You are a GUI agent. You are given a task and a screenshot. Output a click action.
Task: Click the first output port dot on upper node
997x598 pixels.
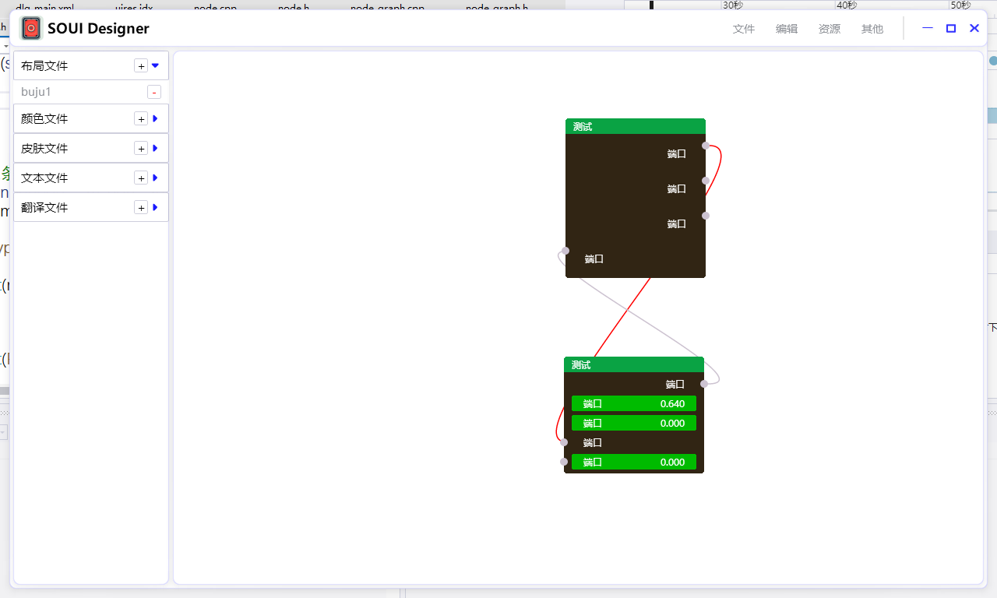(706, 146)
